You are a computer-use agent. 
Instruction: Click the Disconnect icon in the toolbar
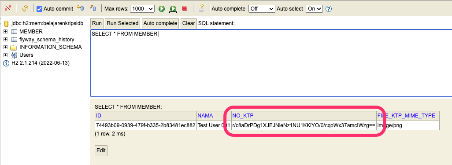coord(8,8)
